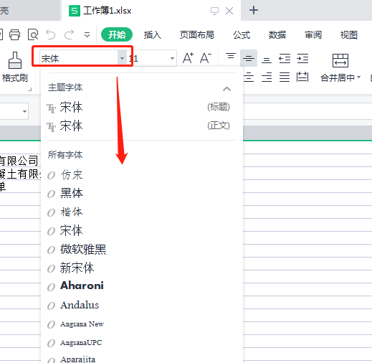
Task: Select 黑体 font from list
Action: coord(142,193)
